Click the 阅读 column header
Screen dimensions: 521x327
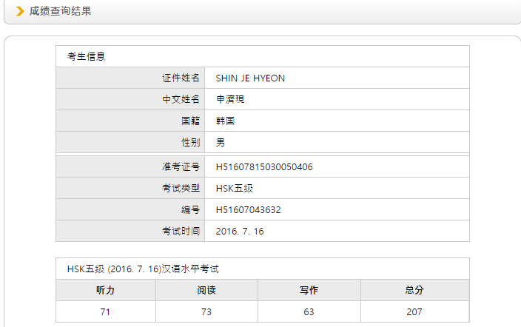pos(206,290)
